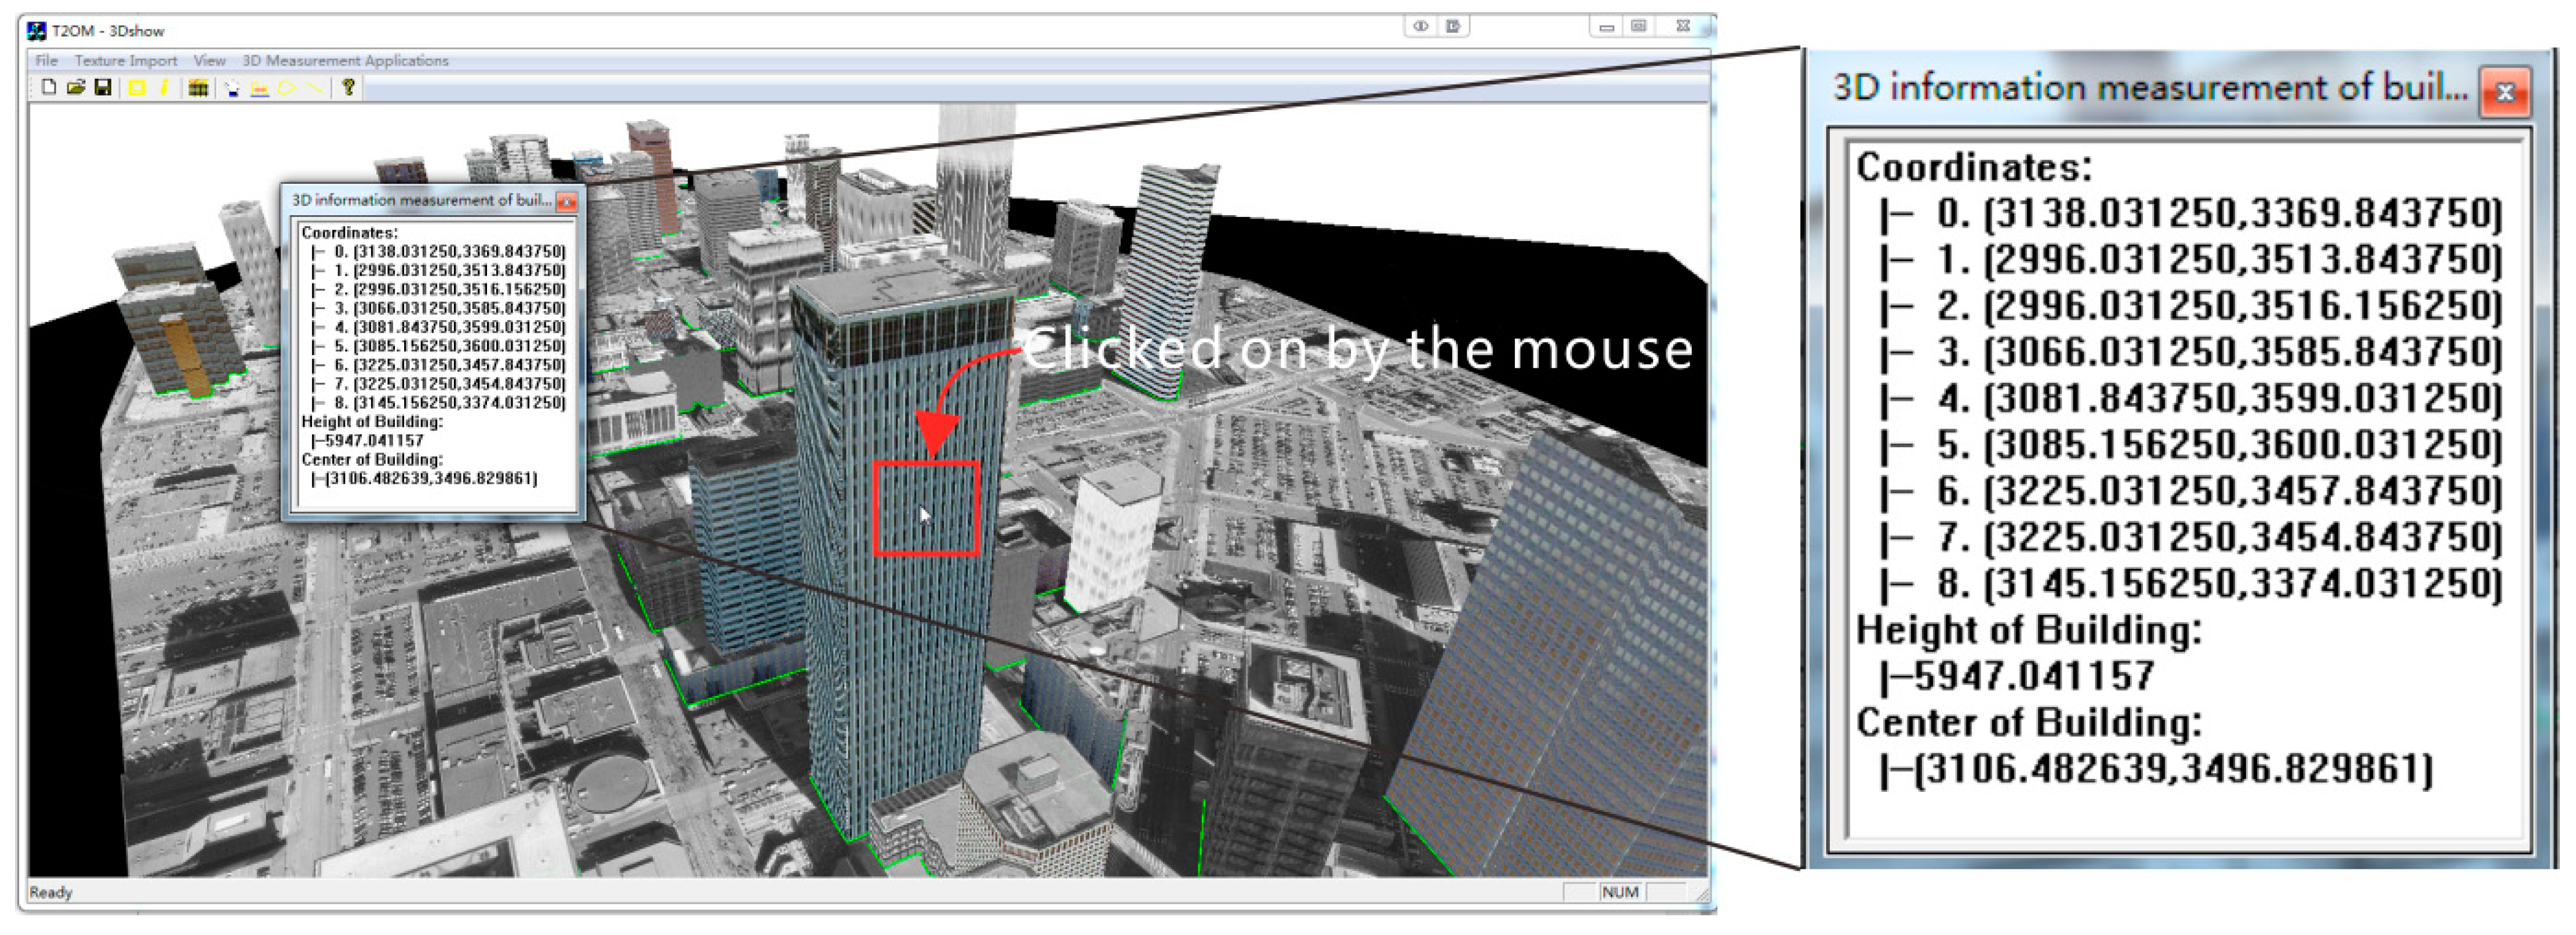Click row 0 in enlarged dialog
The width and height of the screenshot is (2576, 935).
(x=2191, y=214)
